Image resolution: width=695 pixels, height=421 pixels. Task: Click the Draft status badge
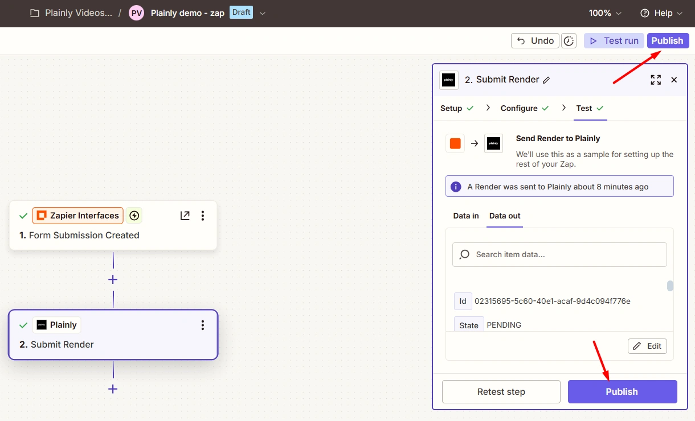[x=241, y=13]
